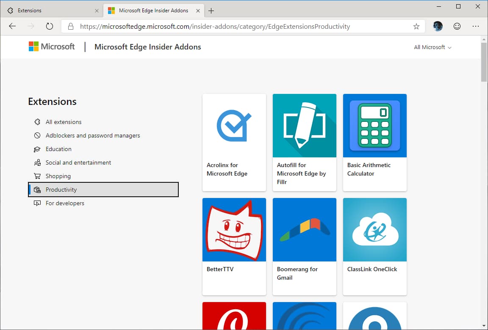Click the Shopping cart icon
The width and height of the screenshot is (488, 330).
pos(37,176)
